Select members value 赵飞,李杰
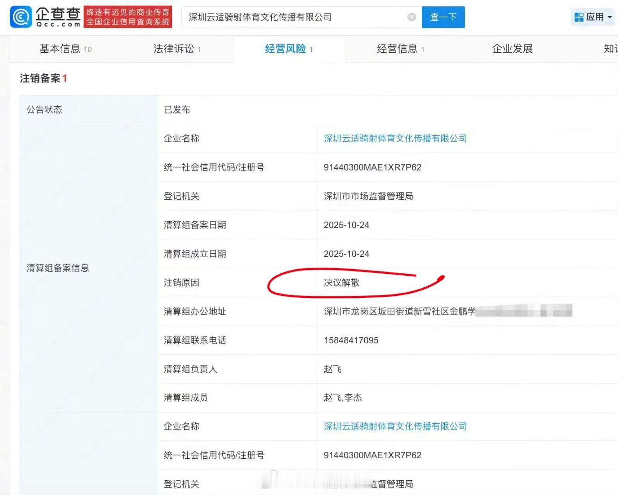The height and width of the screenshot is (495, 618). point(343,398)
